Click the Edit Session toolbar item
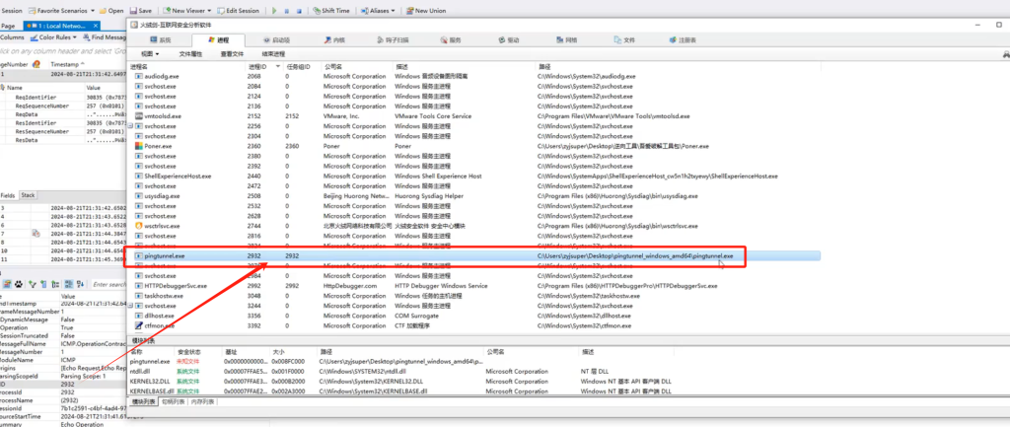 (x=239, y=11)
